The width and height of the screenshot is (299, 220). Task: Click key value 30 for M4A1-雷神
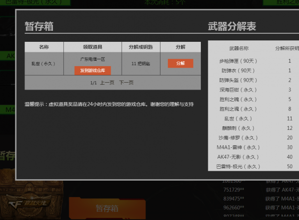[290, 147]
